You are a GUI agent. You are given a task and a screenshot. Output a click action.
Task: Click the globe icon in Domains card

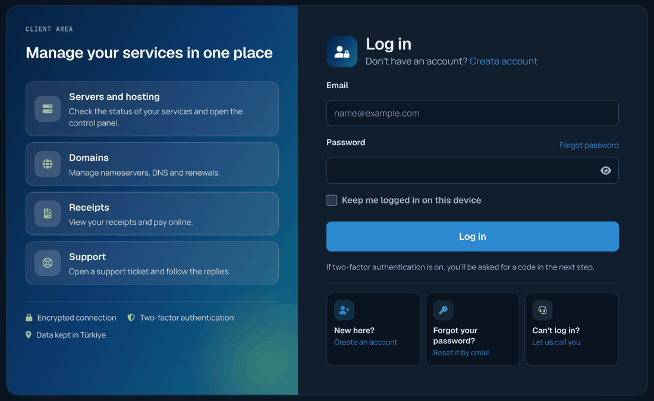pyautogui.click(x=48, y=164)
